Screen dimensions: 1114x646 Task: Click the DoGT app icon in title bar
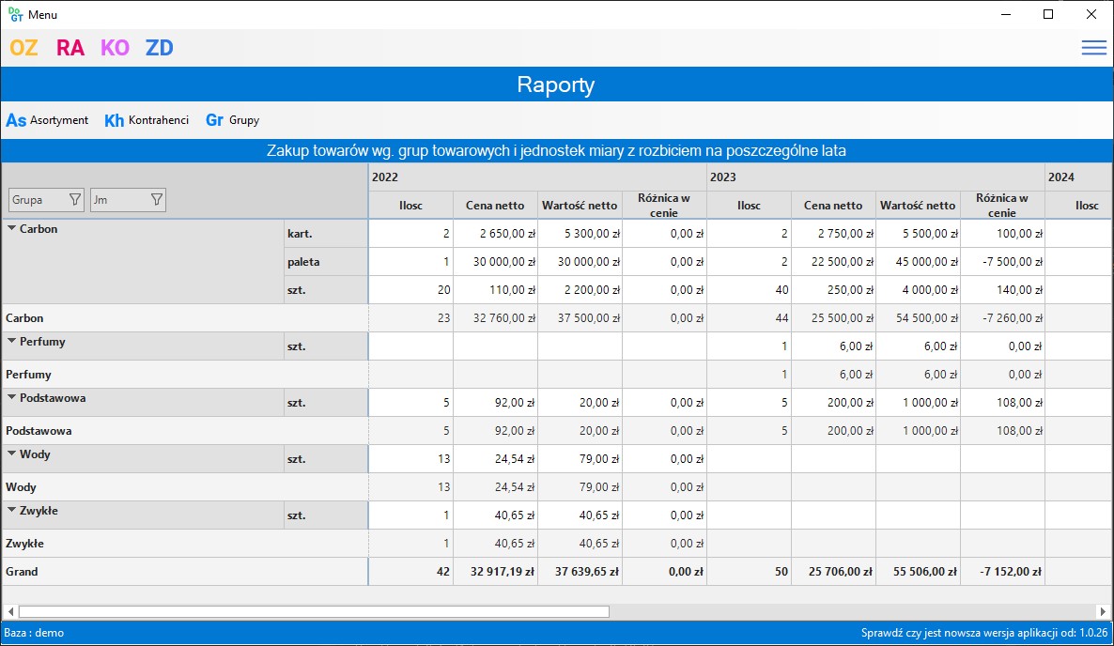pos(15,14)
